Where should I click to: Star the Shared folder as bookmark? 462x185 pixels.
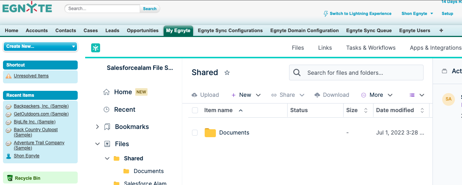[x=227, y=73]
